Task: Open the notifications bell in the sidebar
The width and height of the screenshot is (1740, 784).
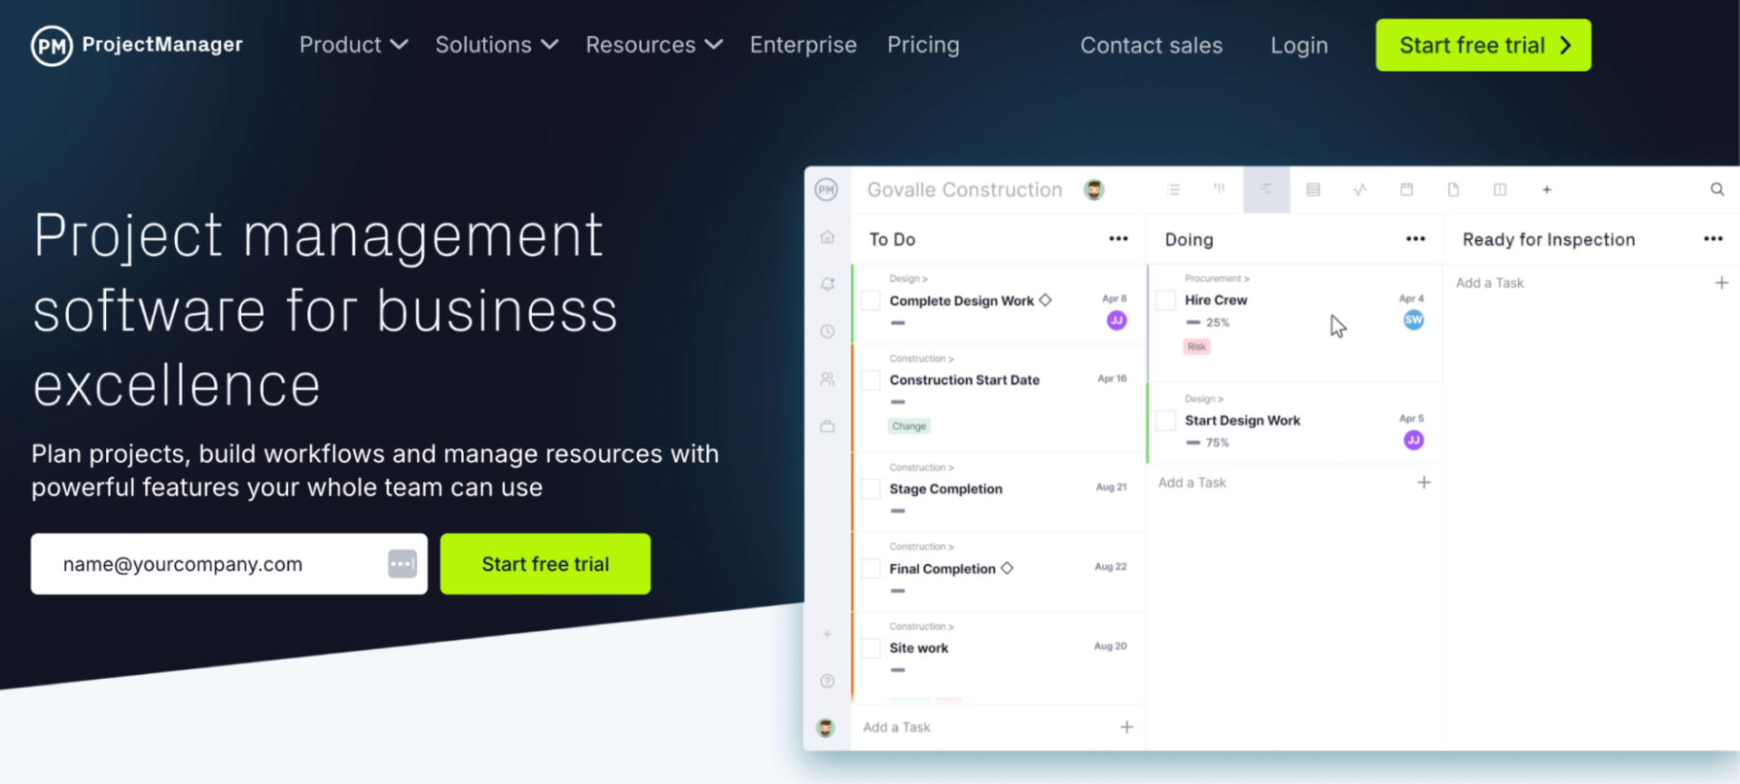Action: pos(827,284)
